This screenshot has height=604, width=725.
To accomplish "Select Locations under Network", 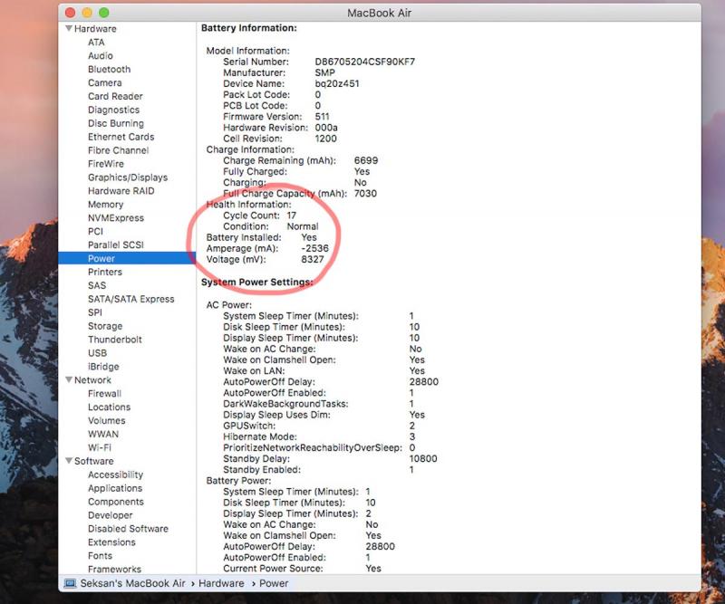I will 109,407.
